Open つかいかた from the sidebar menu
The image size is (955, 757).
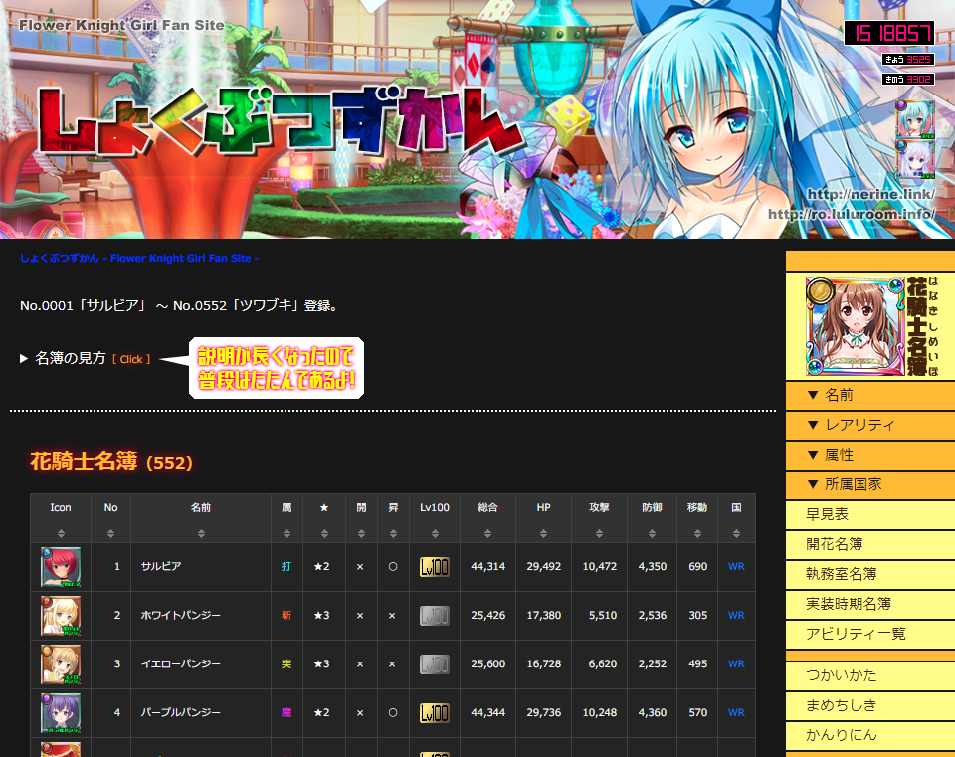click(870, 676)
